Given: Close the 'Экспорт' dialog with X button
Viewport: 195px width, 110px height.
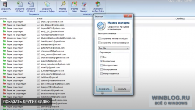Looking at the screenshot, I should pos(128,16).
